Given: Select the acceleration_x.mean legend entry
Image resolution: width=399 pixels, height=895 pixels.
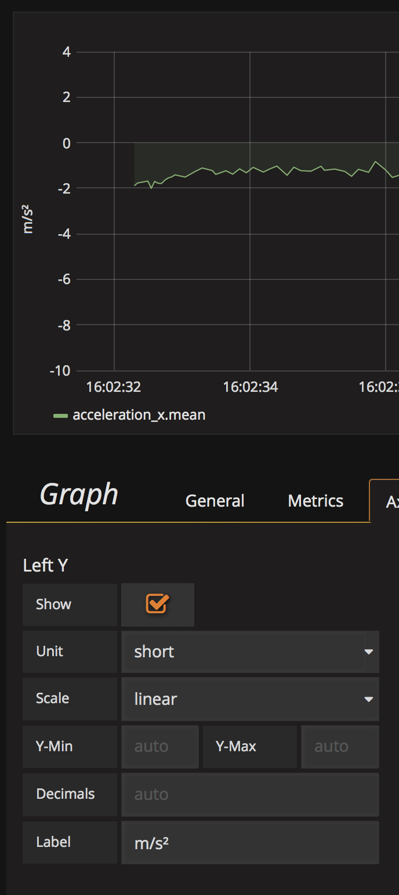Looking at the screenshot, I should click(x=139, y=414).
